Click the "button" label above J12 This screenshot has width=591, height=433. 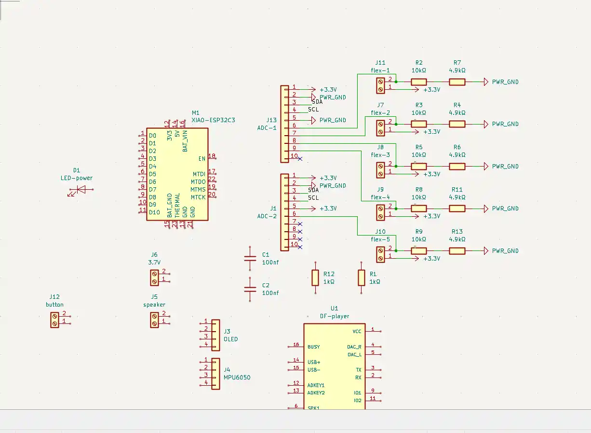click(54, 305)
